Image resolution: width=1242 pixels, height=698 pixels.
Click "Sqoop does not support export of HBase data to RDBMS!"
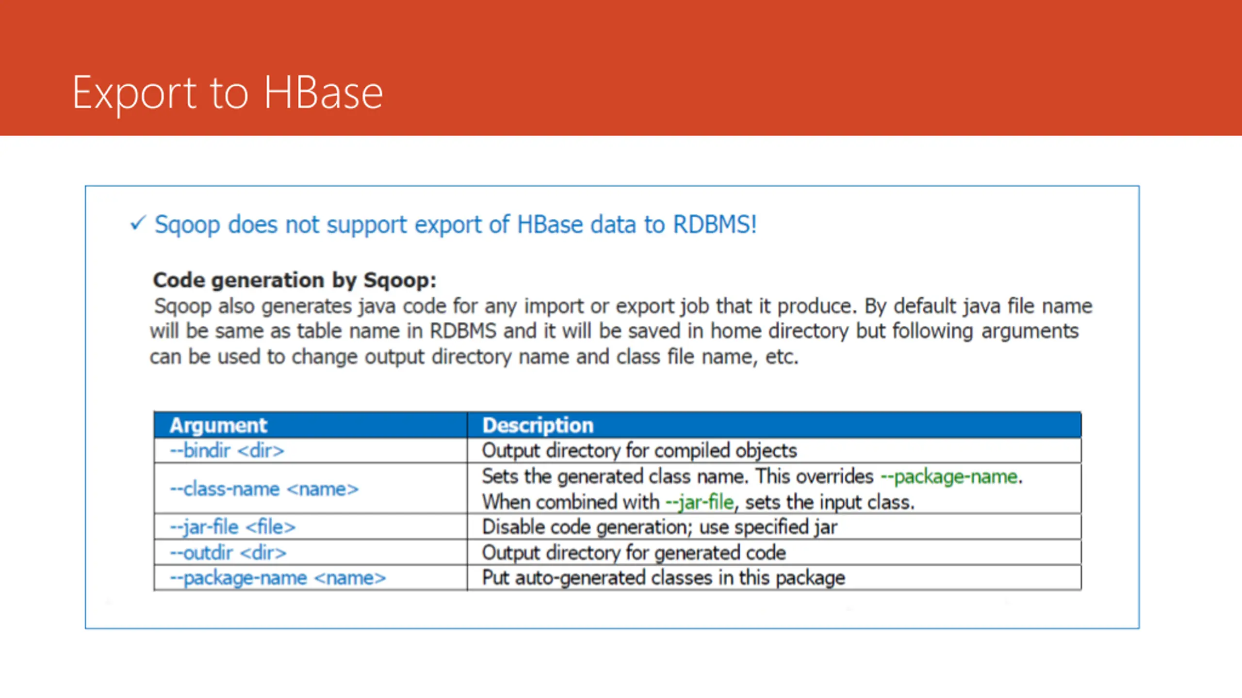click(456, 225)
